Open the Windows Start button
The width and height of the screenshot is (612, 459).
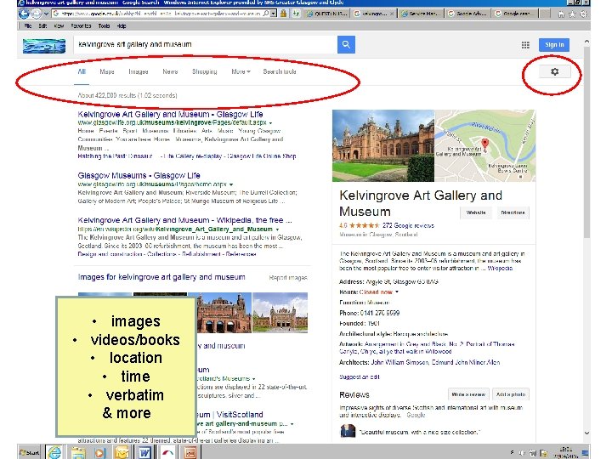pos(29,452)
